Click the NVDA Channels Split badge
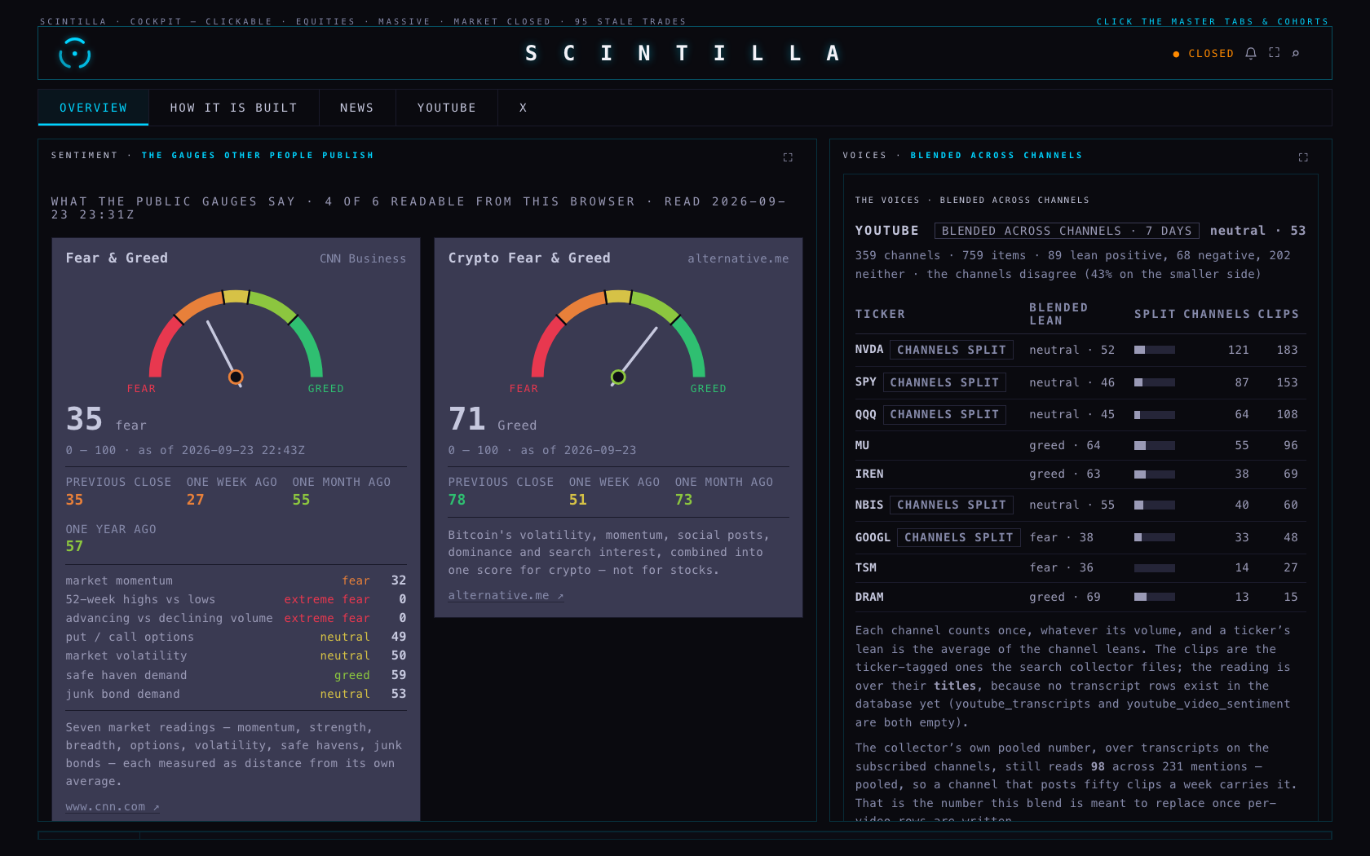Viewport: 1370px width, 856px height. click(x=951, y=350)
